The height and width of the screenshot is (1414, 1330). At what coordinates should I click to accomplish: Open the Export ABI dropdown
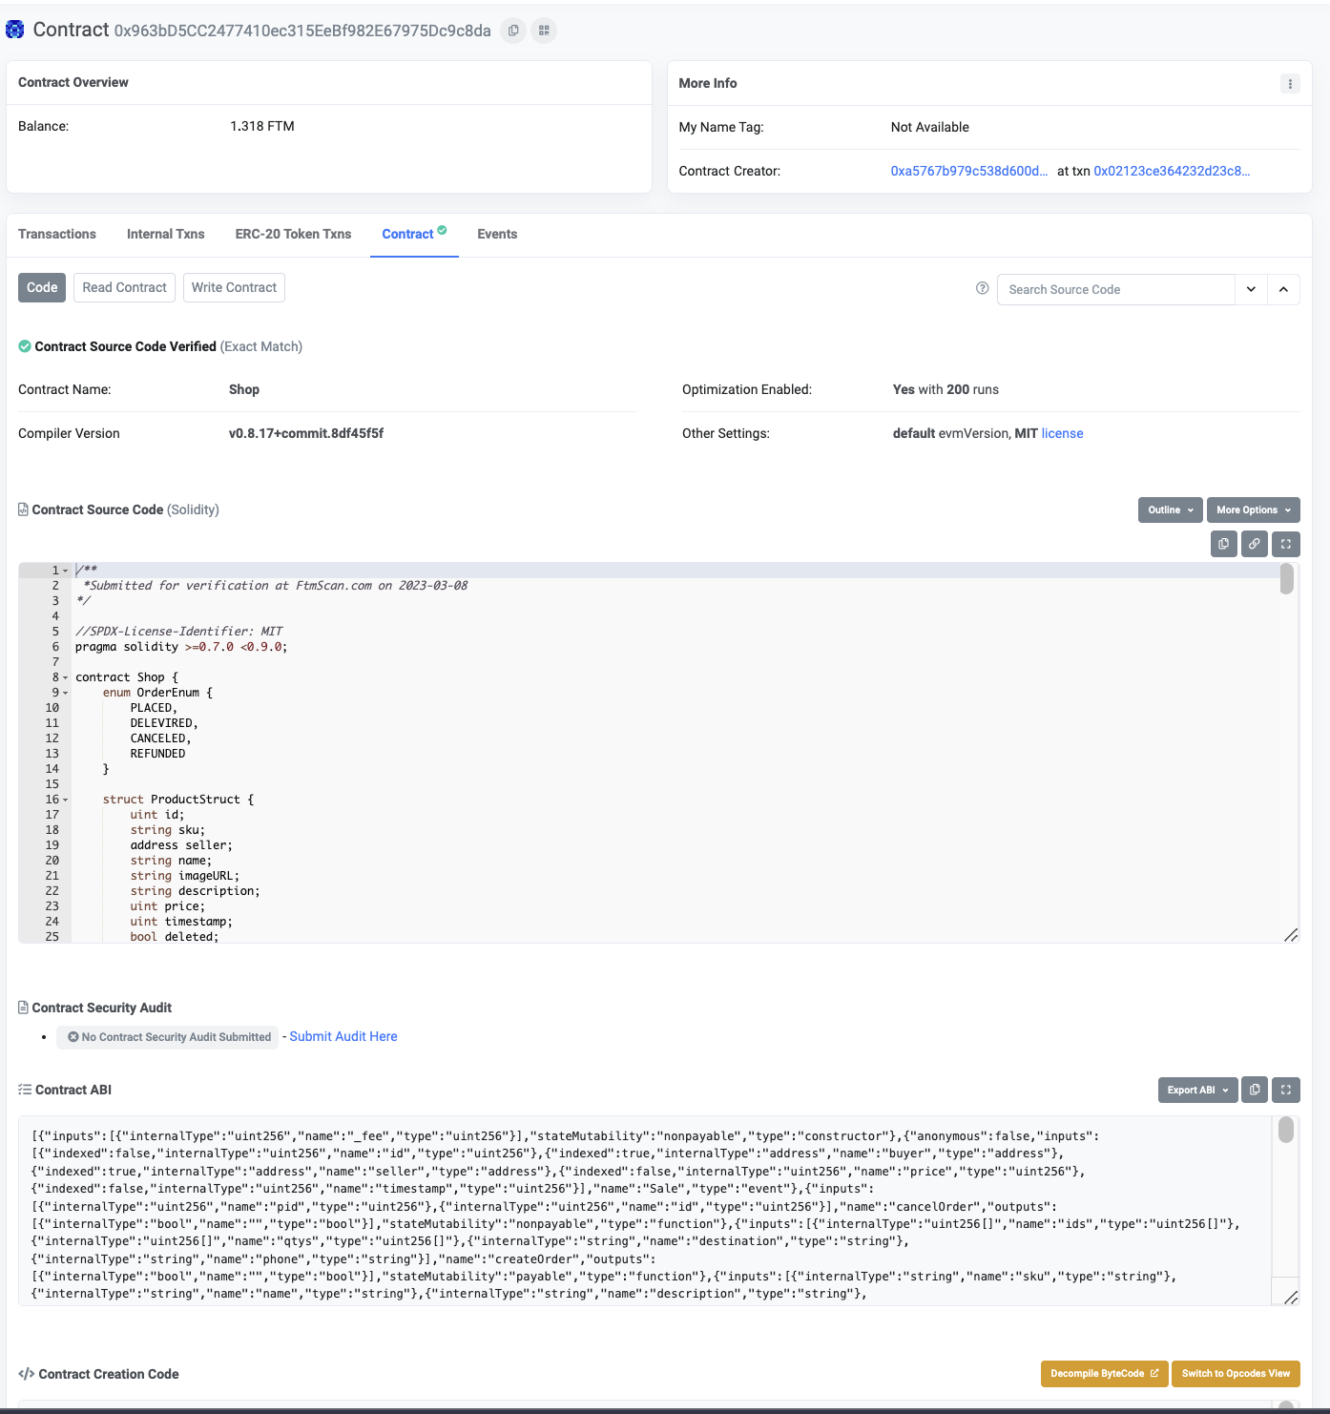[1197, 1090]
